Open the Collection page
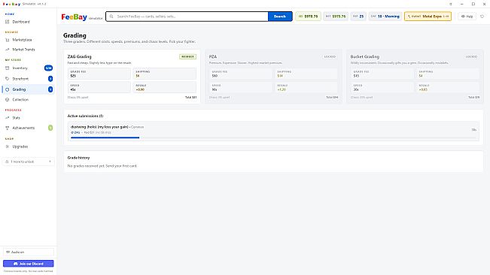This screenshot has height=275, width=490. (20, 100)
